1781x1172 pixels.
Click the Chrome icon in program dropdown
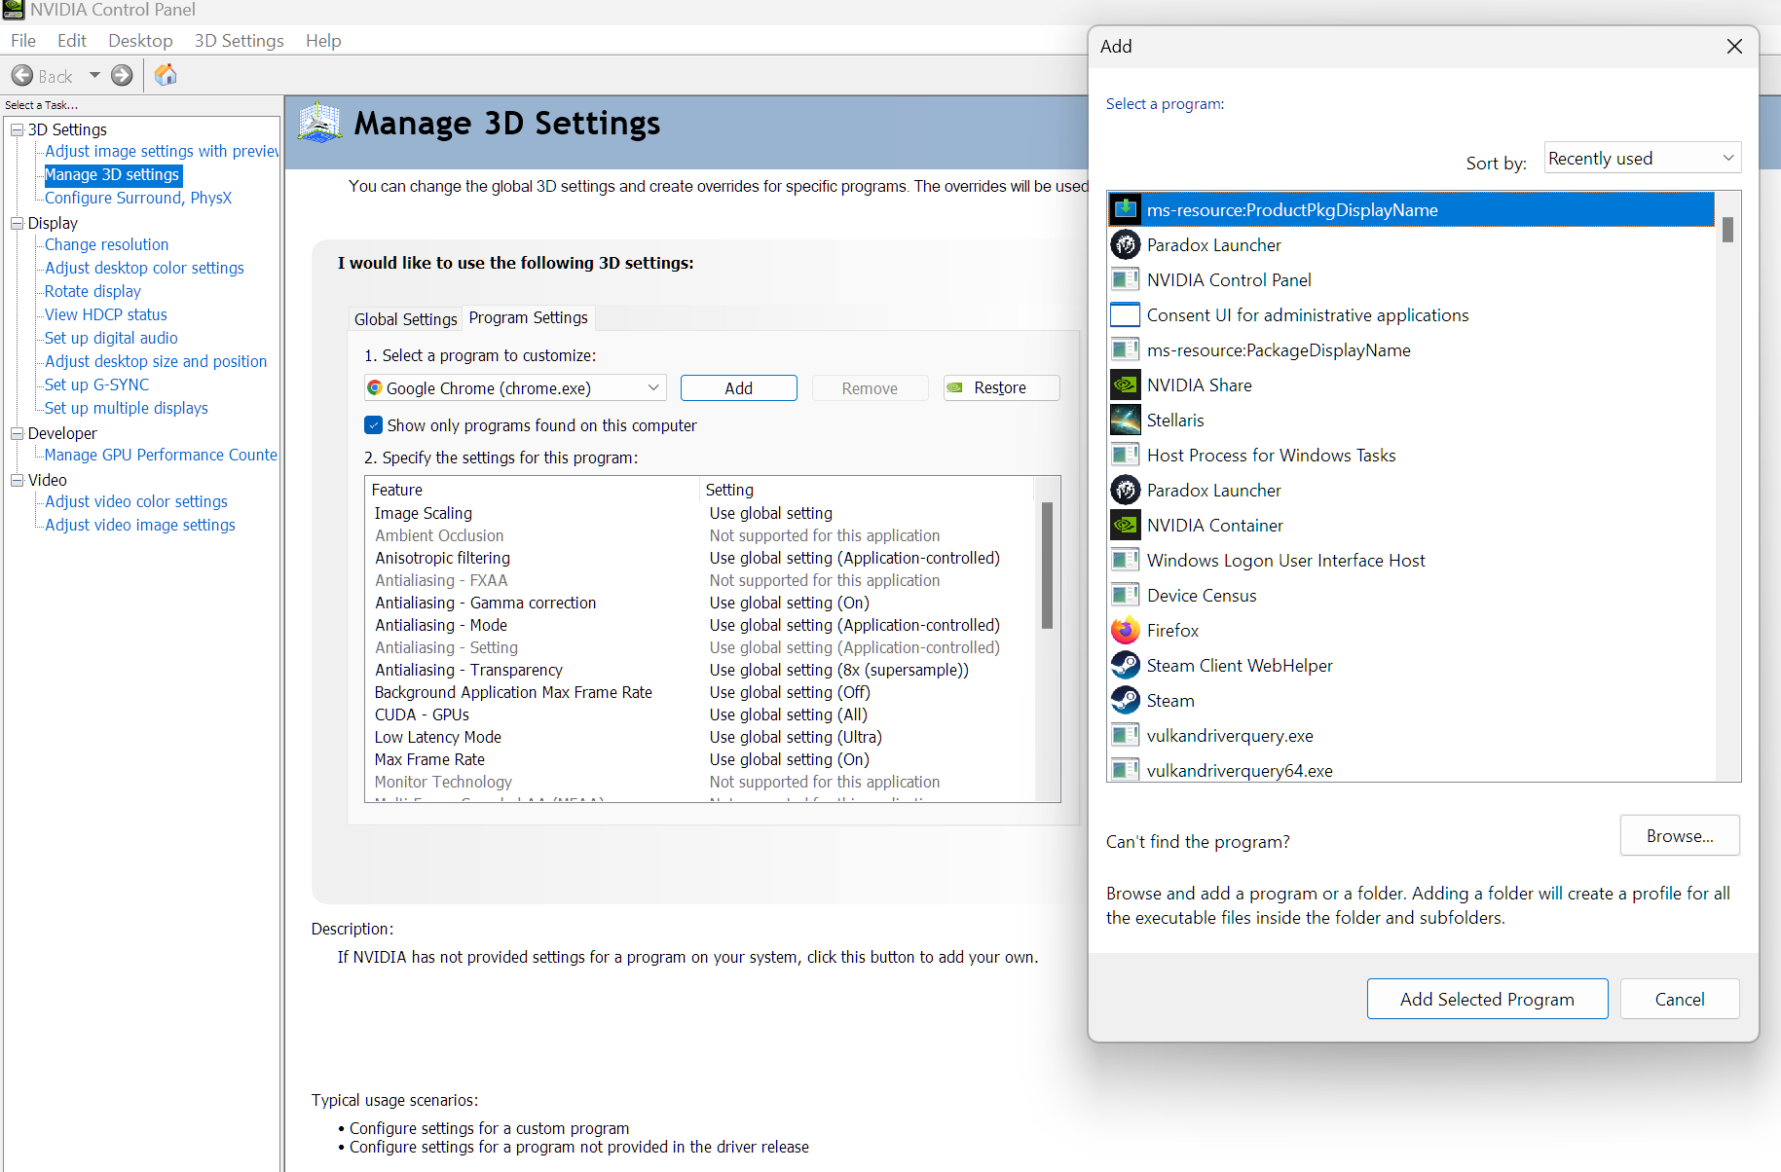(x=375, y=387)
